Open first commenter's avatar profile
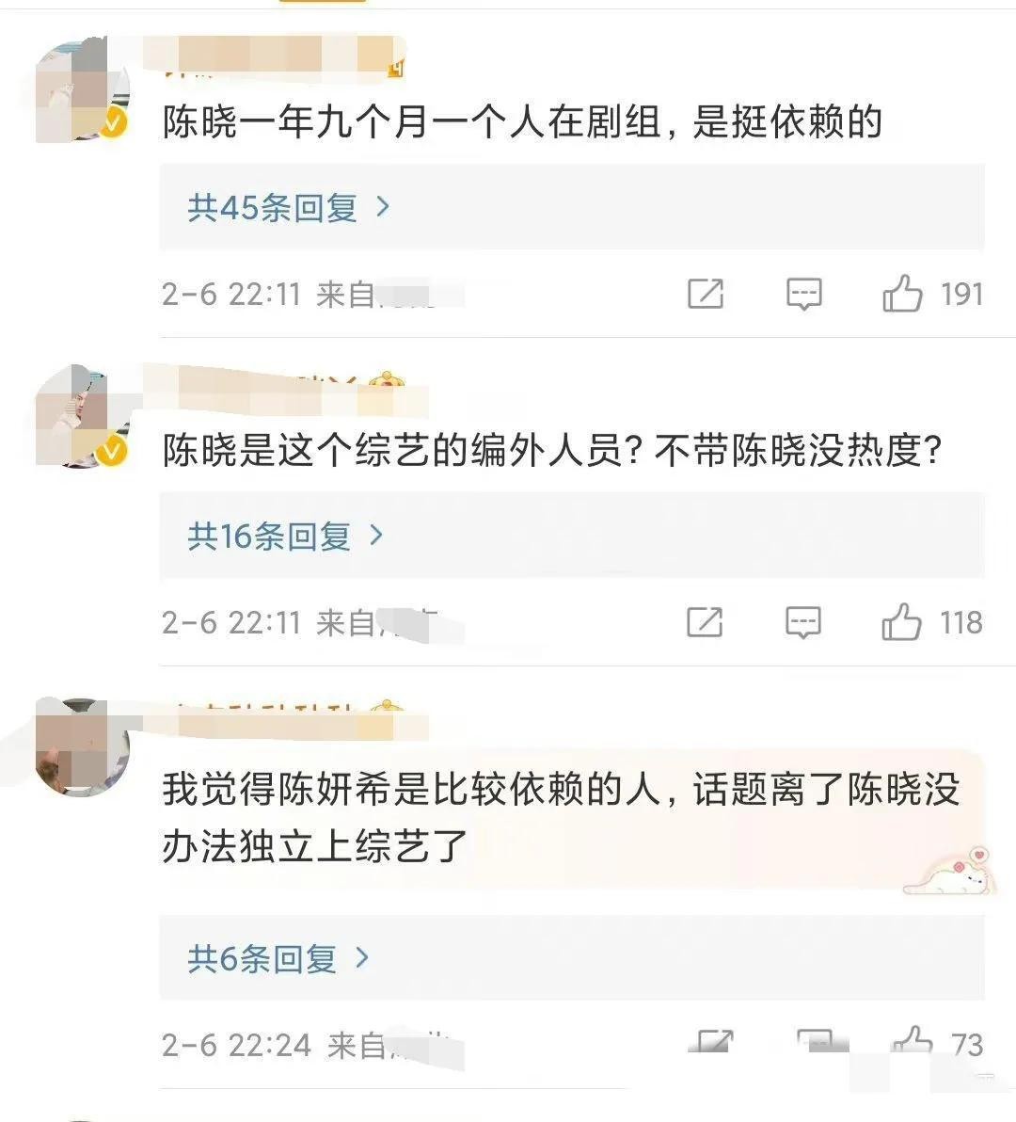Image resolution: width=1016 pixels, height=1122 pixels. [x=82, y=92]
